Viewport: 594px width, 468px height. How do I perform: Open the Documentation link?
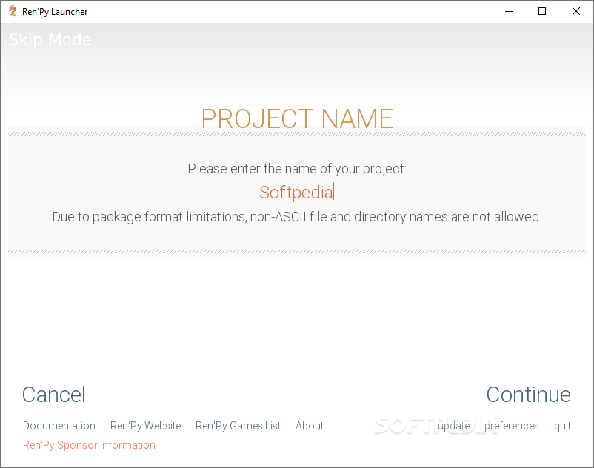(x=59, y=426)
